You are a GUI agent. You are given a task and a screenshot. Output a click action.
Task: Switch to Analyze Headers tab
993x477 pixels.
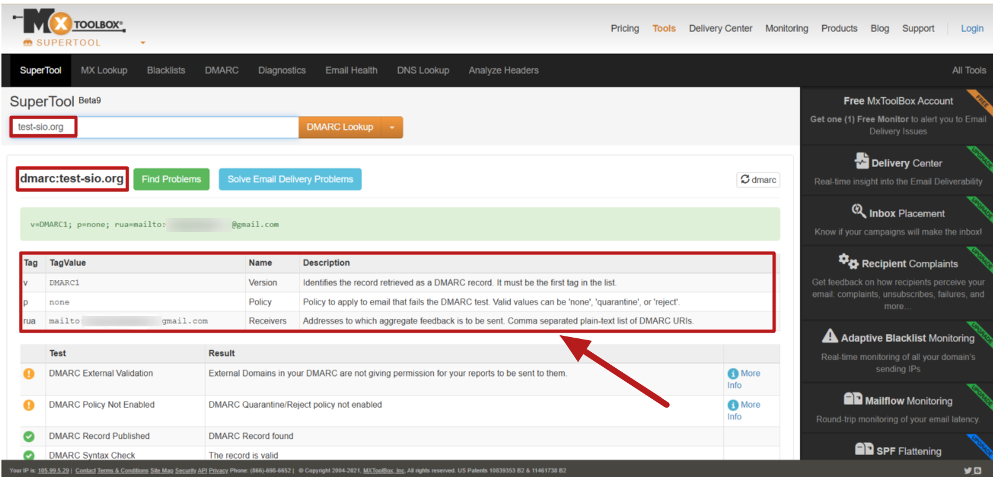[503, 70]
